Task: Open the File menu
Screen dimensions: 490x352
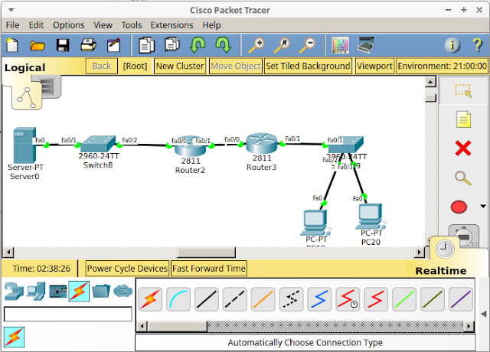Action: [x=12, y=25]
